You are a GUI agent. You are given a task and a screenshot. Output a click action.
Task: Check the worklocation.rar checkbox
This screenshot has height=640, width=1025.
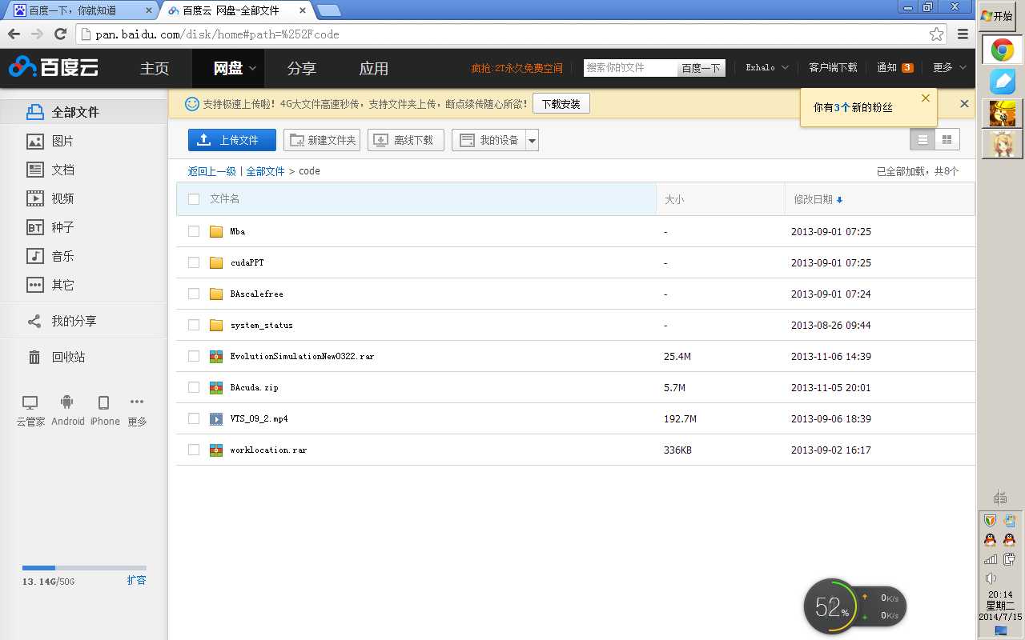pos(194,450)
